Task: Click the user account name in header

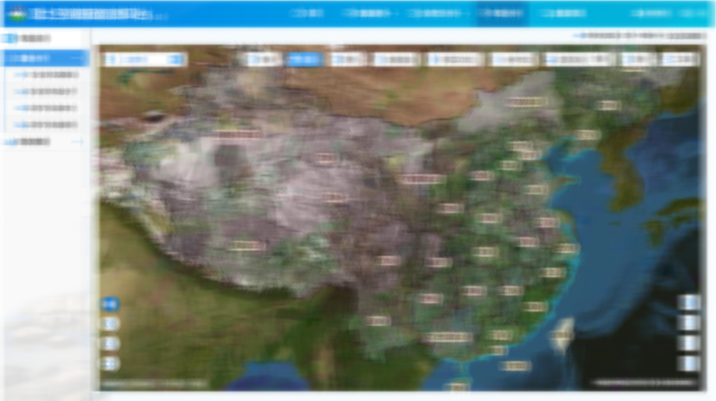Action: point(651,13)
